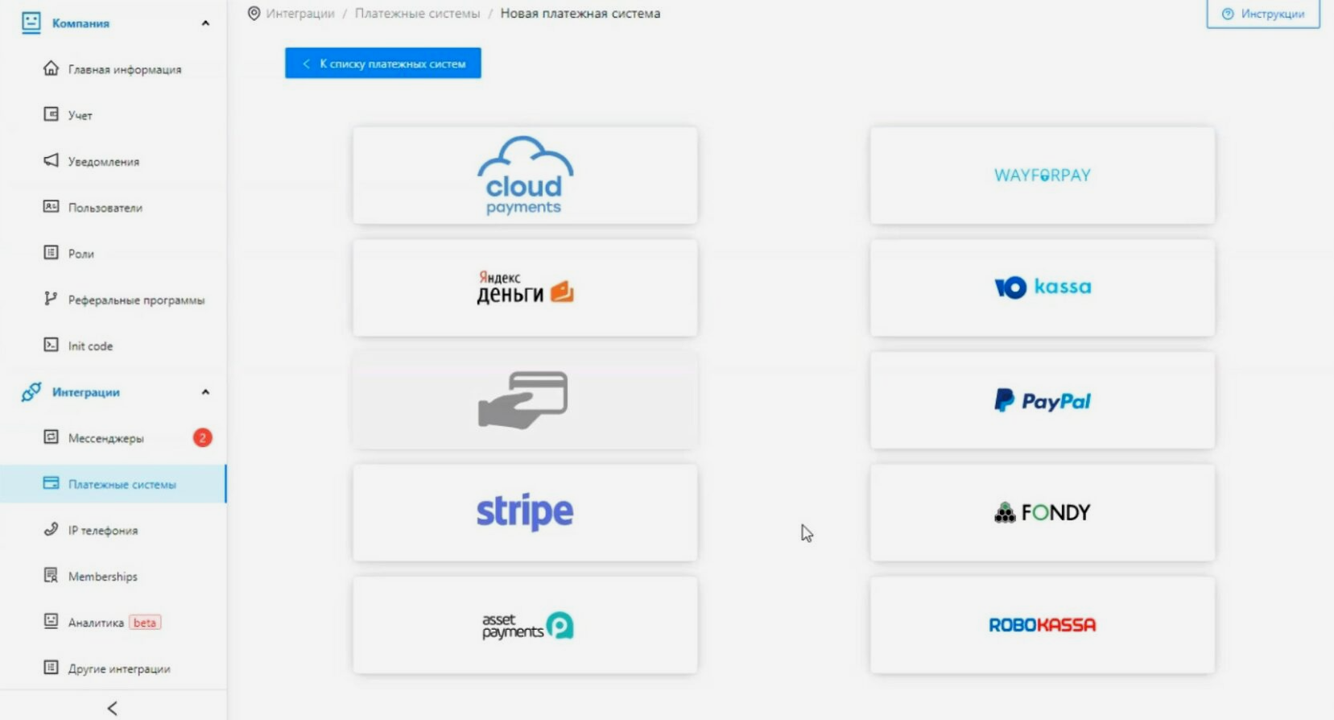Click the Платежные системы breadcrumb link
The width and height of the screenshot is (1334, 720).
(x=417, y=14)
